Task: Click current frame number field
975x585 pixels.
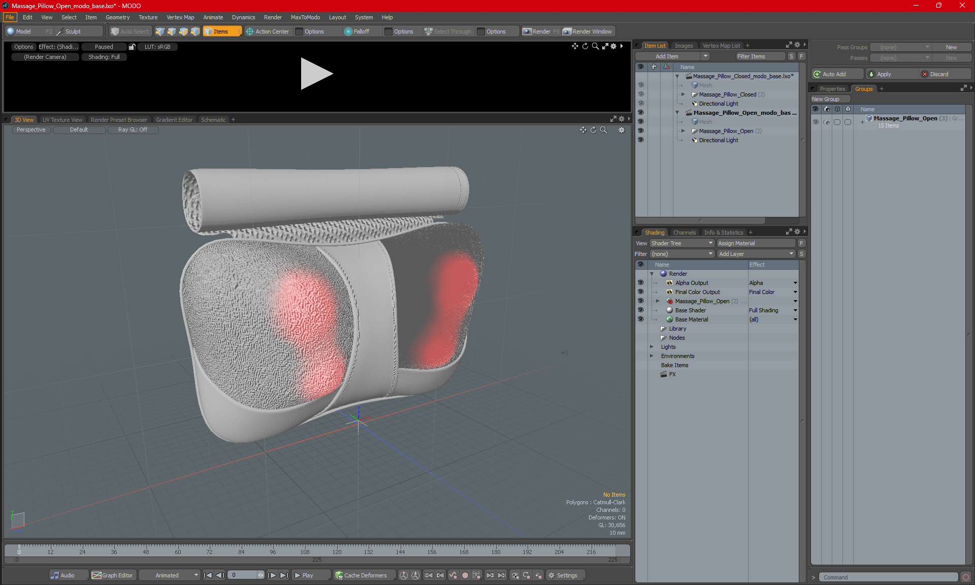Action: tap(243, 575)
